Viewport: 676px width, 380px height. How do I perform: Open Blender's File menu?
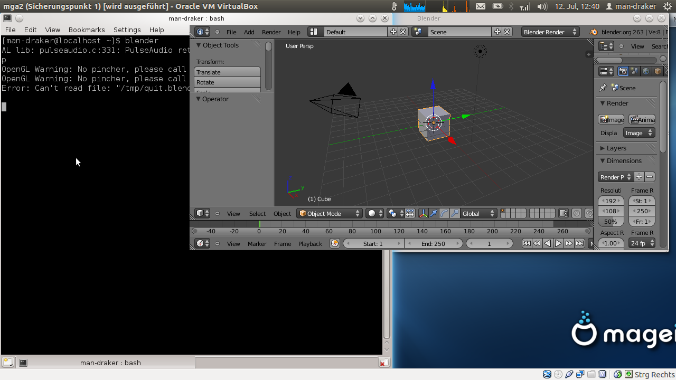pos(231,32)
